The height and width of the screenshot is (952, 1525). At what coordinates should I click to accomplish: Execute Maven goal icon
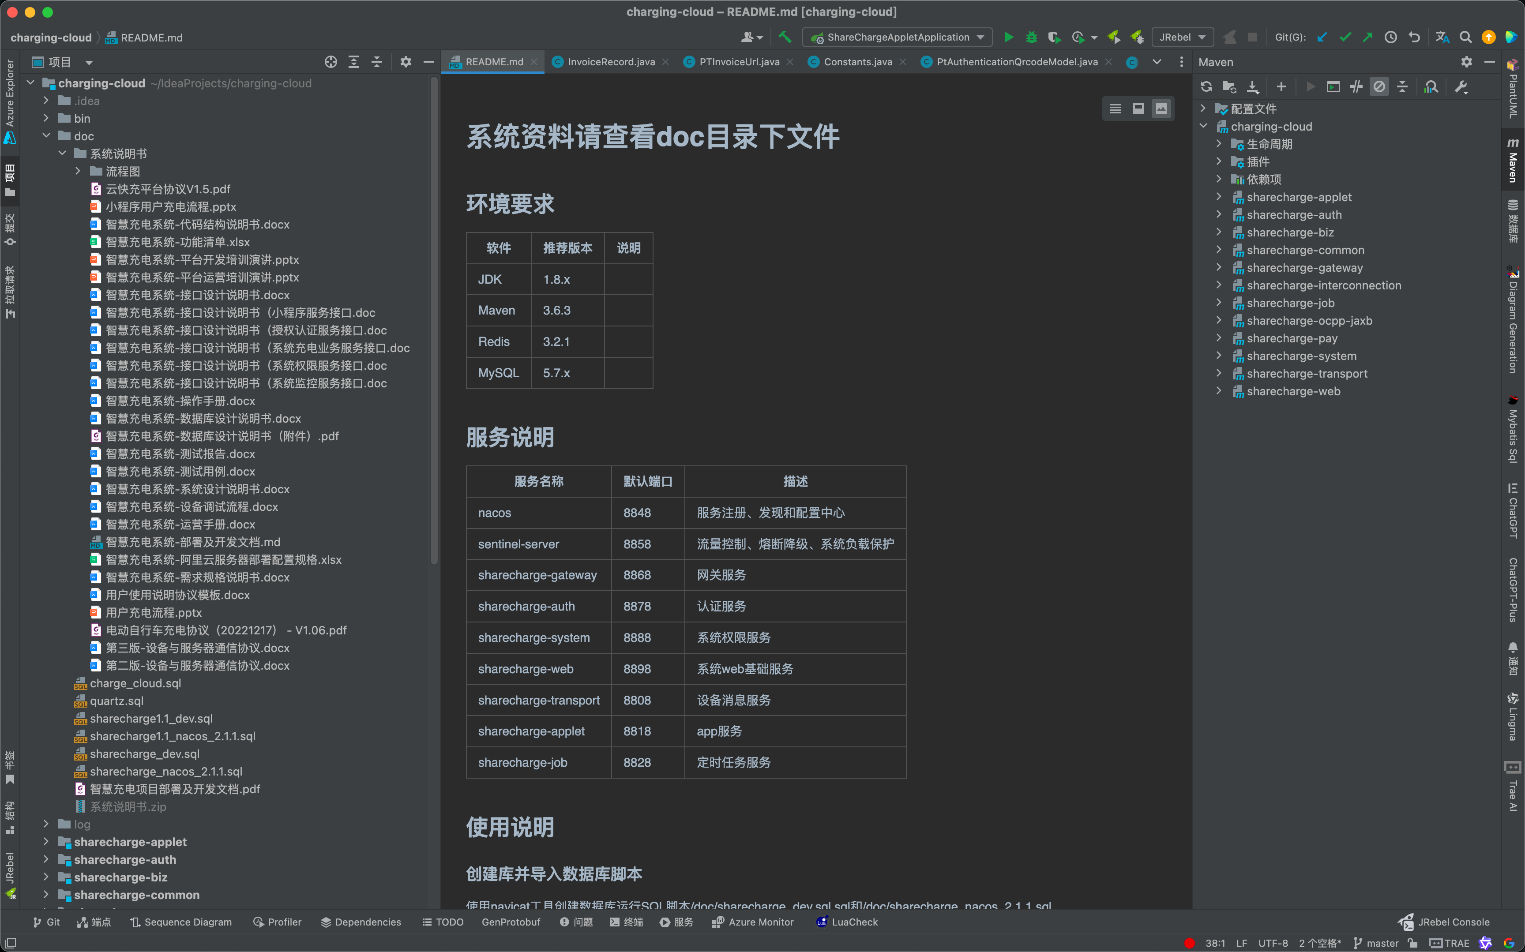pos(1333,87)
